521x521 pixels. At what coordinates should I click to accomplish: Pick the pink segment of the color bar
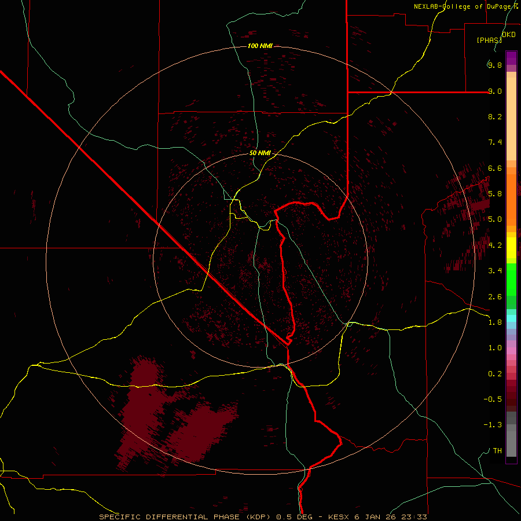511,351
